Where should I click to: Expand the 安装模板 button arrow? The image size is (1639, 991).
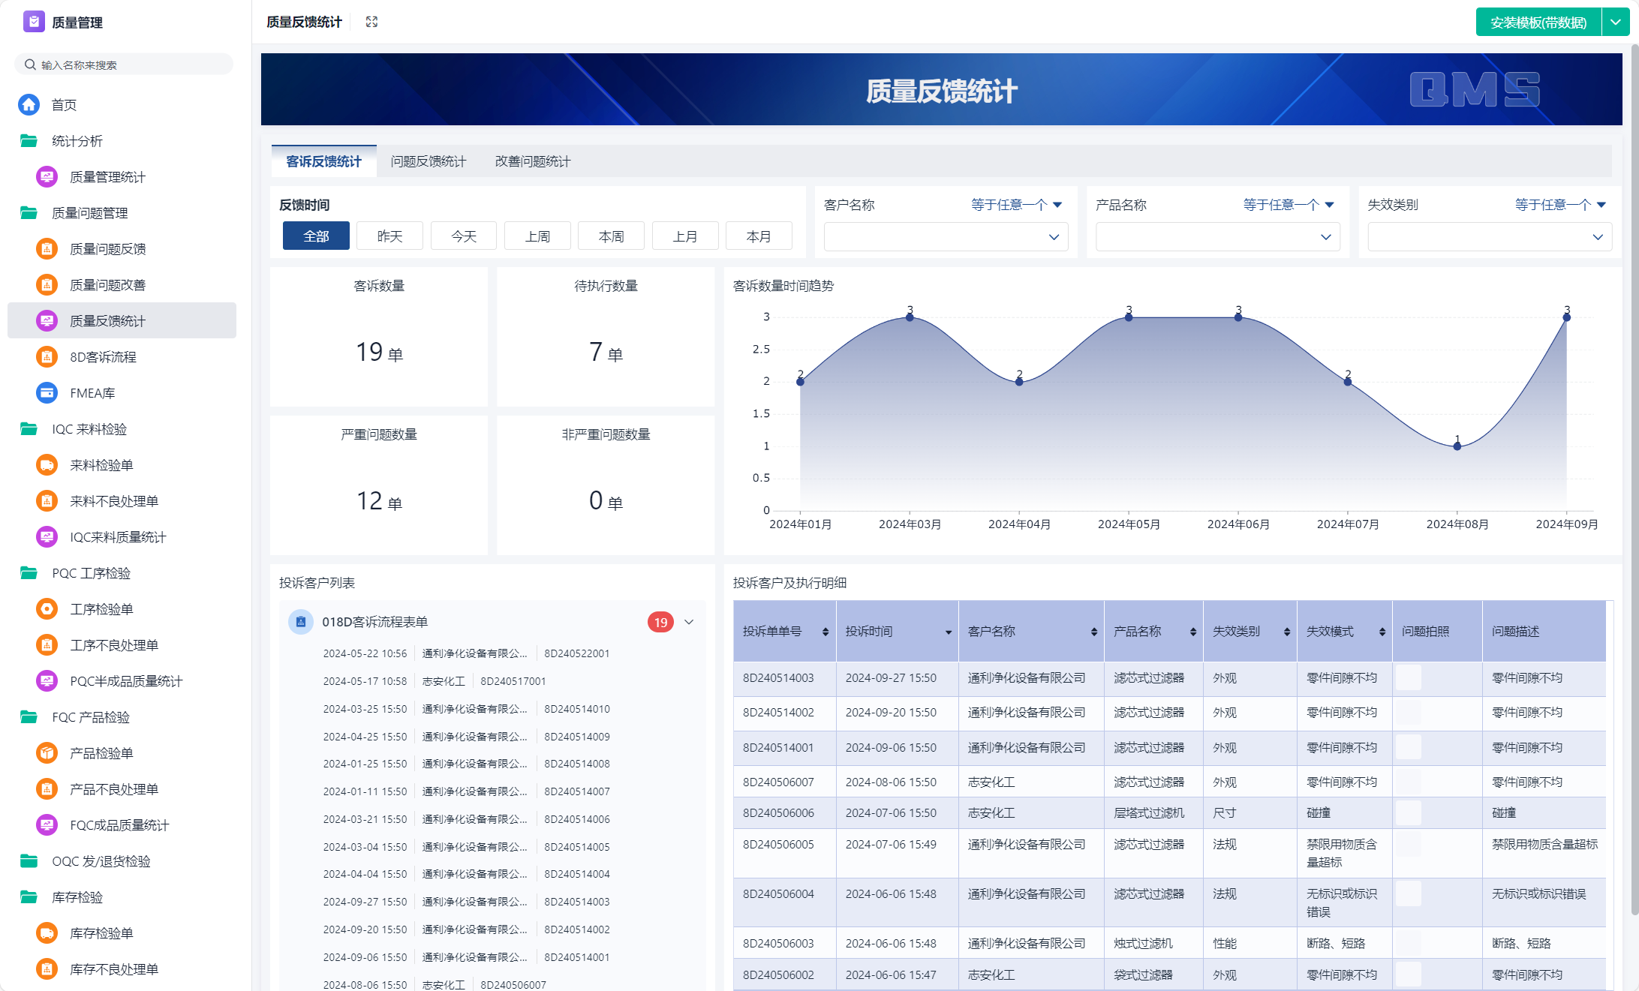tap(1616, 22)
